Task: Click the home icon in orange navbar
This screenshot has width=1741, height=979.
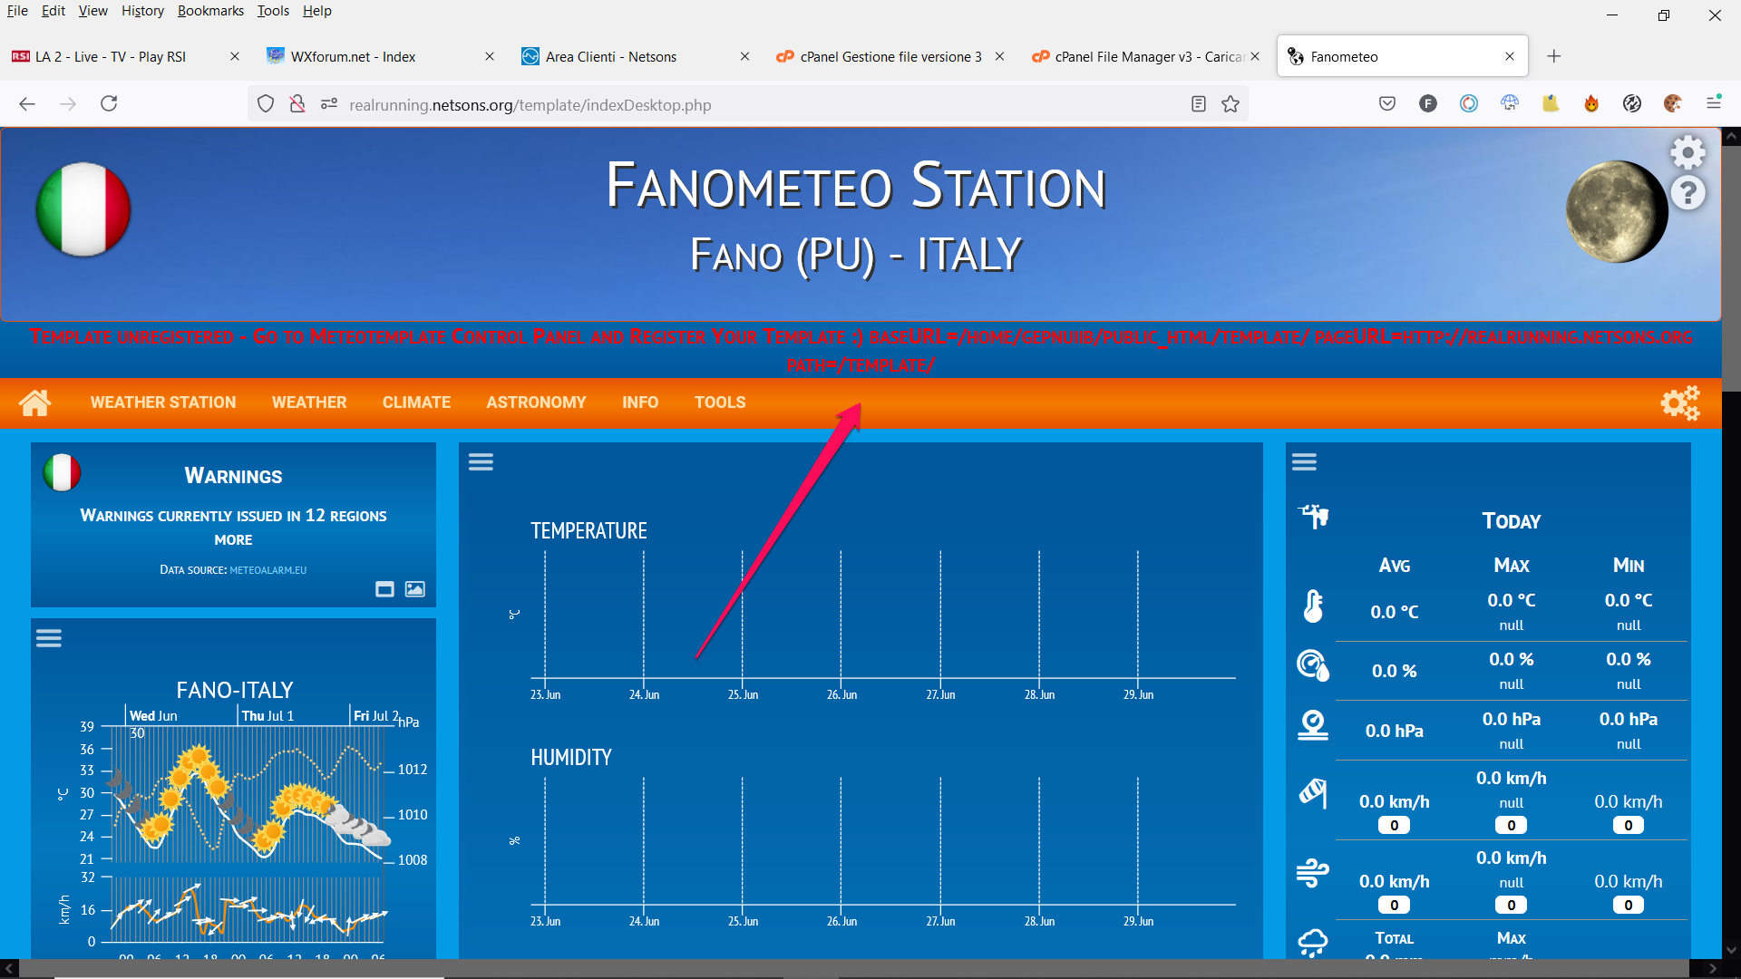Action: [x=35, y=402]
